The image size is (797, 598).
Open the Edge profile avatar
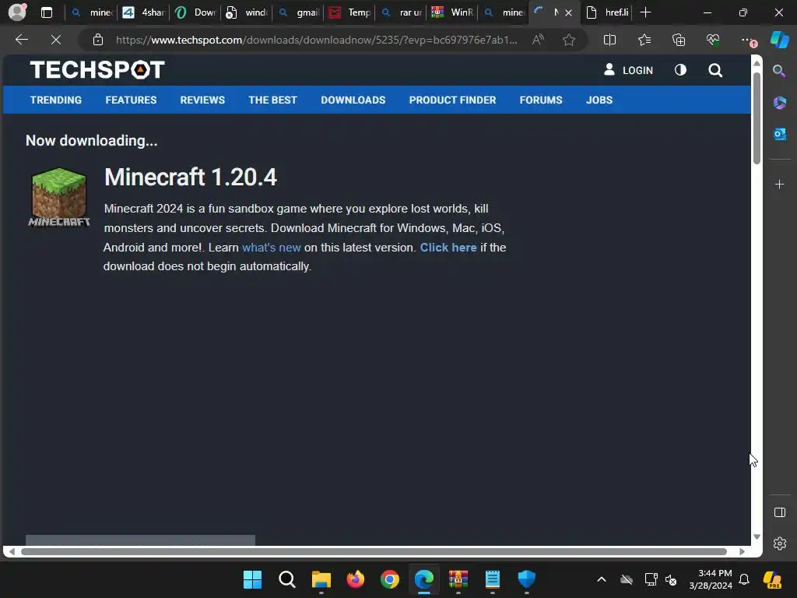(17, 12)
